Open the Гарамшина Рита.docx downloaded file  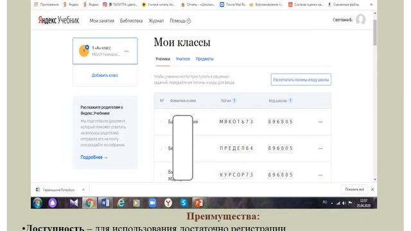55,190
